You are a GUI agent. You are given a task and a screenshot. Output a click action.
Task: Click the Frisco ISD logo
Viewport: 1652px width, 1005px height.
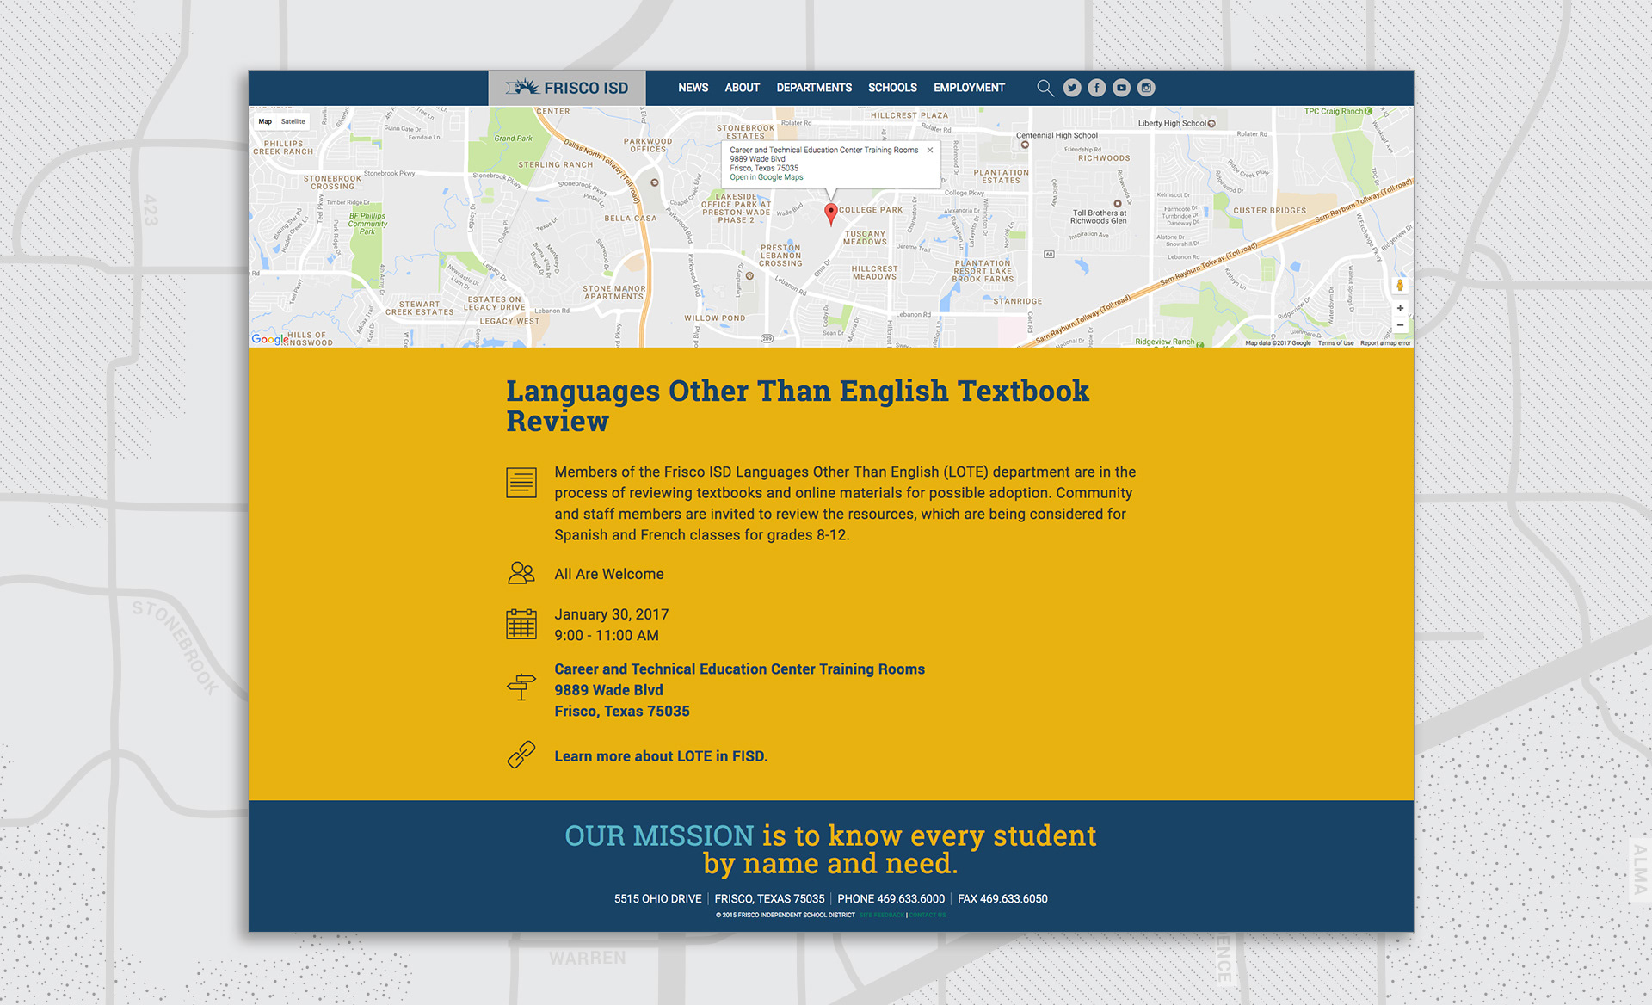click(x=568, y=88)
